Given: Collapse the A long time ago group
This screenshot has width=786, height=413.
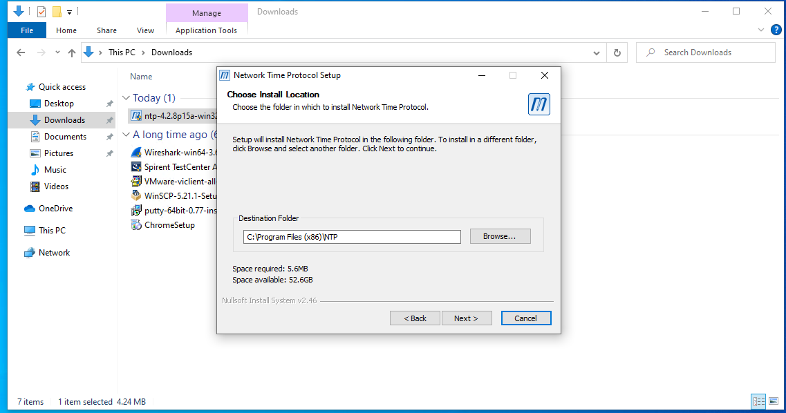Looking at the screenshot, I should [x=127, y=135].
